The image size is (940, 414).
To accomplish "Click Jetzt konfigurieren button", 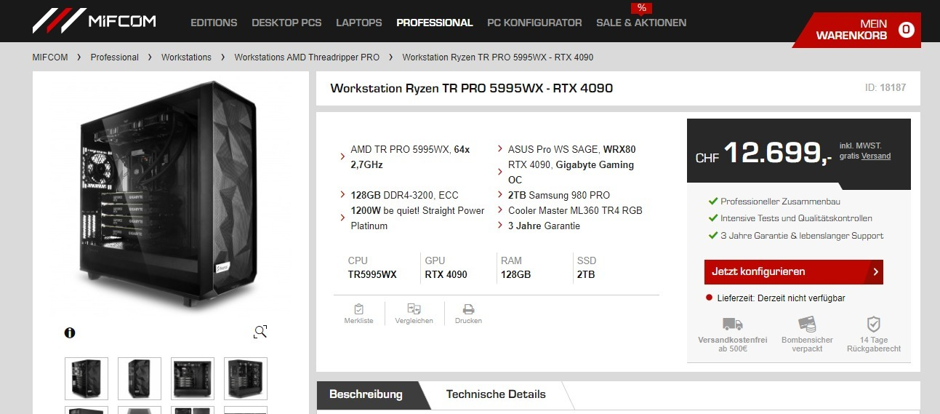I will tap(793, 271).
